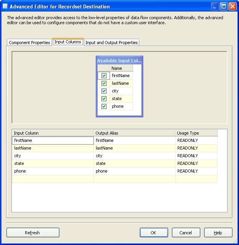
Task: Uncheck the lastName input column checkbox
Action: pyautogui.click(x=104, y=83)
